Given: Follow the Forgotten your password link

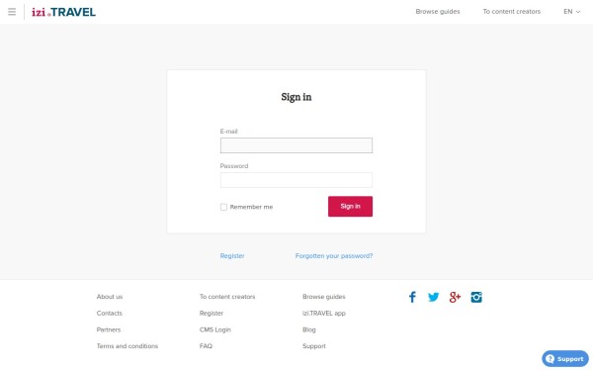Looking at the screenshot, I should pyautogui.click(x=334, y=256).
